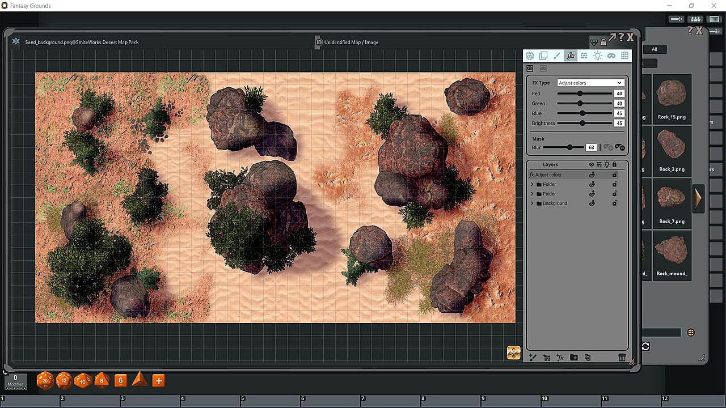Click the All filter button
This screenshot has height=408, width=726.
pyautogui.click(x=654, y=49)
